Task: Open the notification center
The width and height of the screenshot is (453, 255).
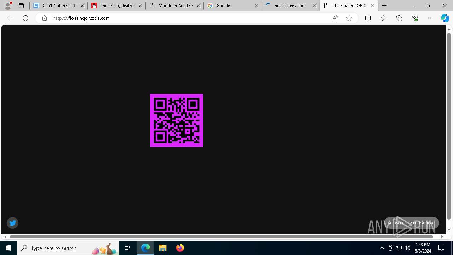Action: click(441, 248)
